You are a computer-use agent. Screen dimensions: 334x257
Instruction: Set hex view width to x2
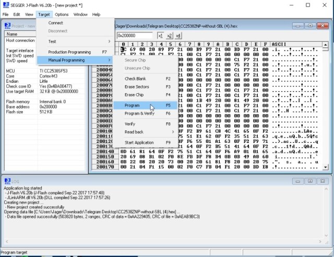(169, 36)
